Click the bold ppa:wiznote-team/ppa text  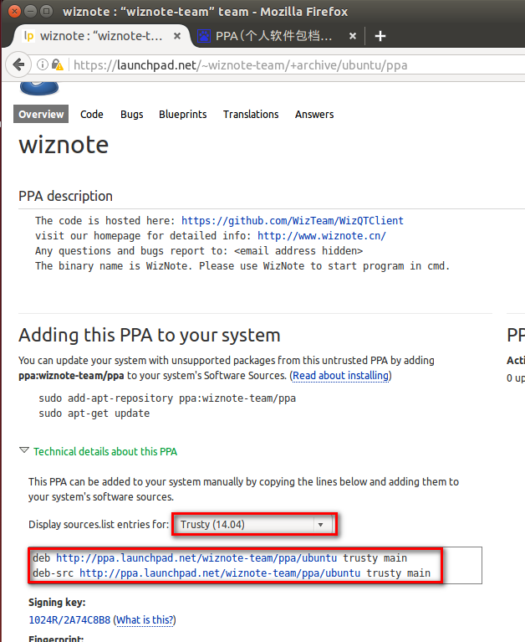tap(71, 376)
